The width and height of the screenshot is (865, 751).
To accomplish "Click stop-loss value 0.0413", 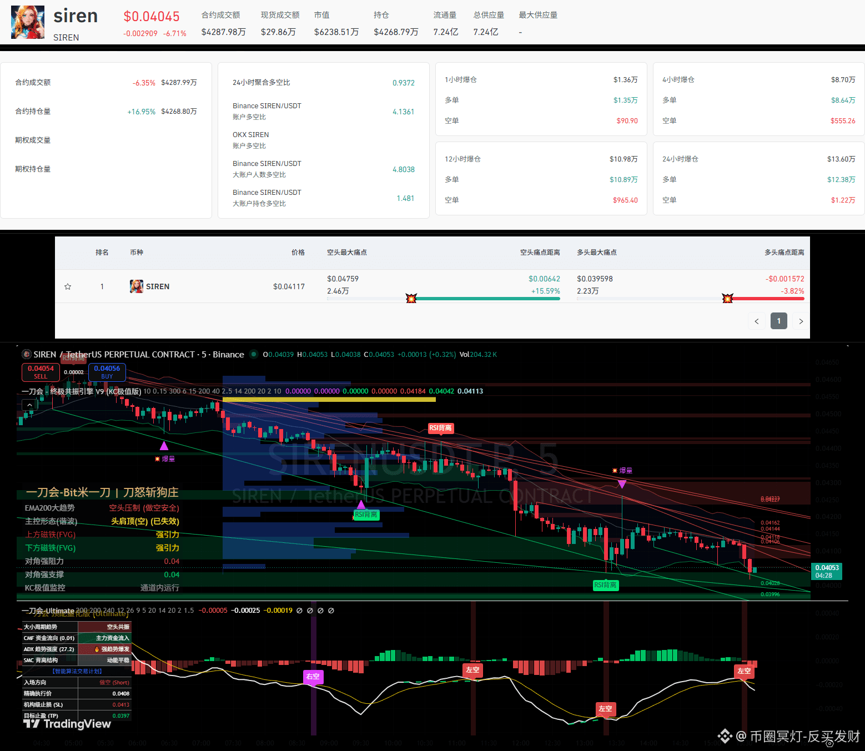I will pos(121,705).
